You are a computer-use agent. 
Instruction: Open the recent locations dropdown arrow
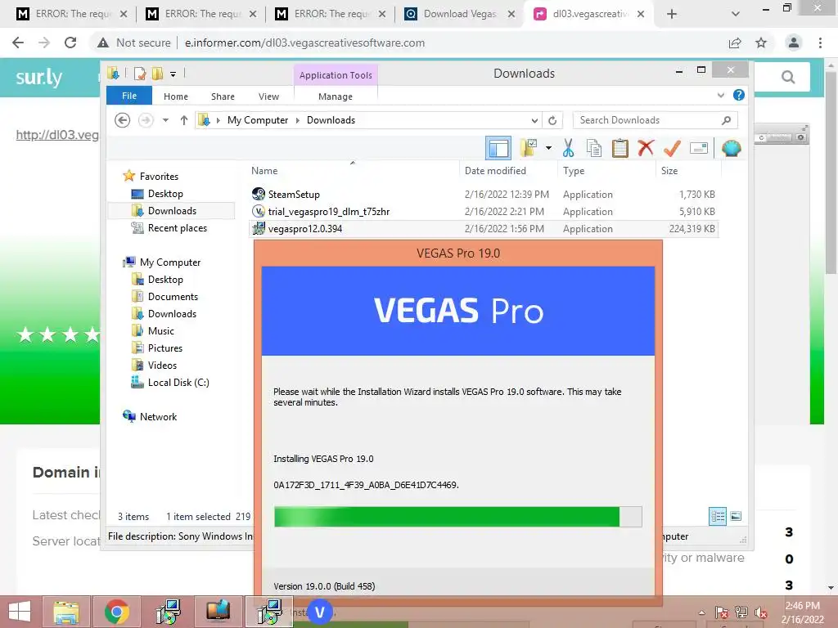[165, 120]
